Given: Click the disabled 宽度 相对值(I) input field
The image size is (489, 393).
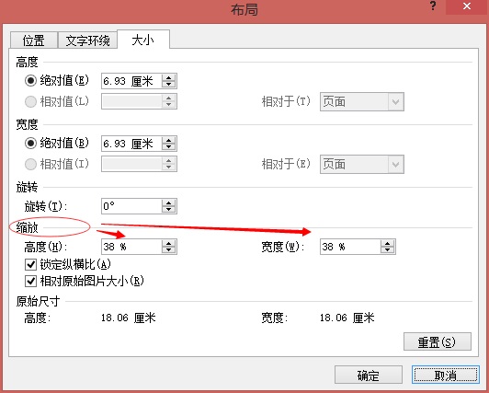Looking at the screenshot, I should point(131,164).
